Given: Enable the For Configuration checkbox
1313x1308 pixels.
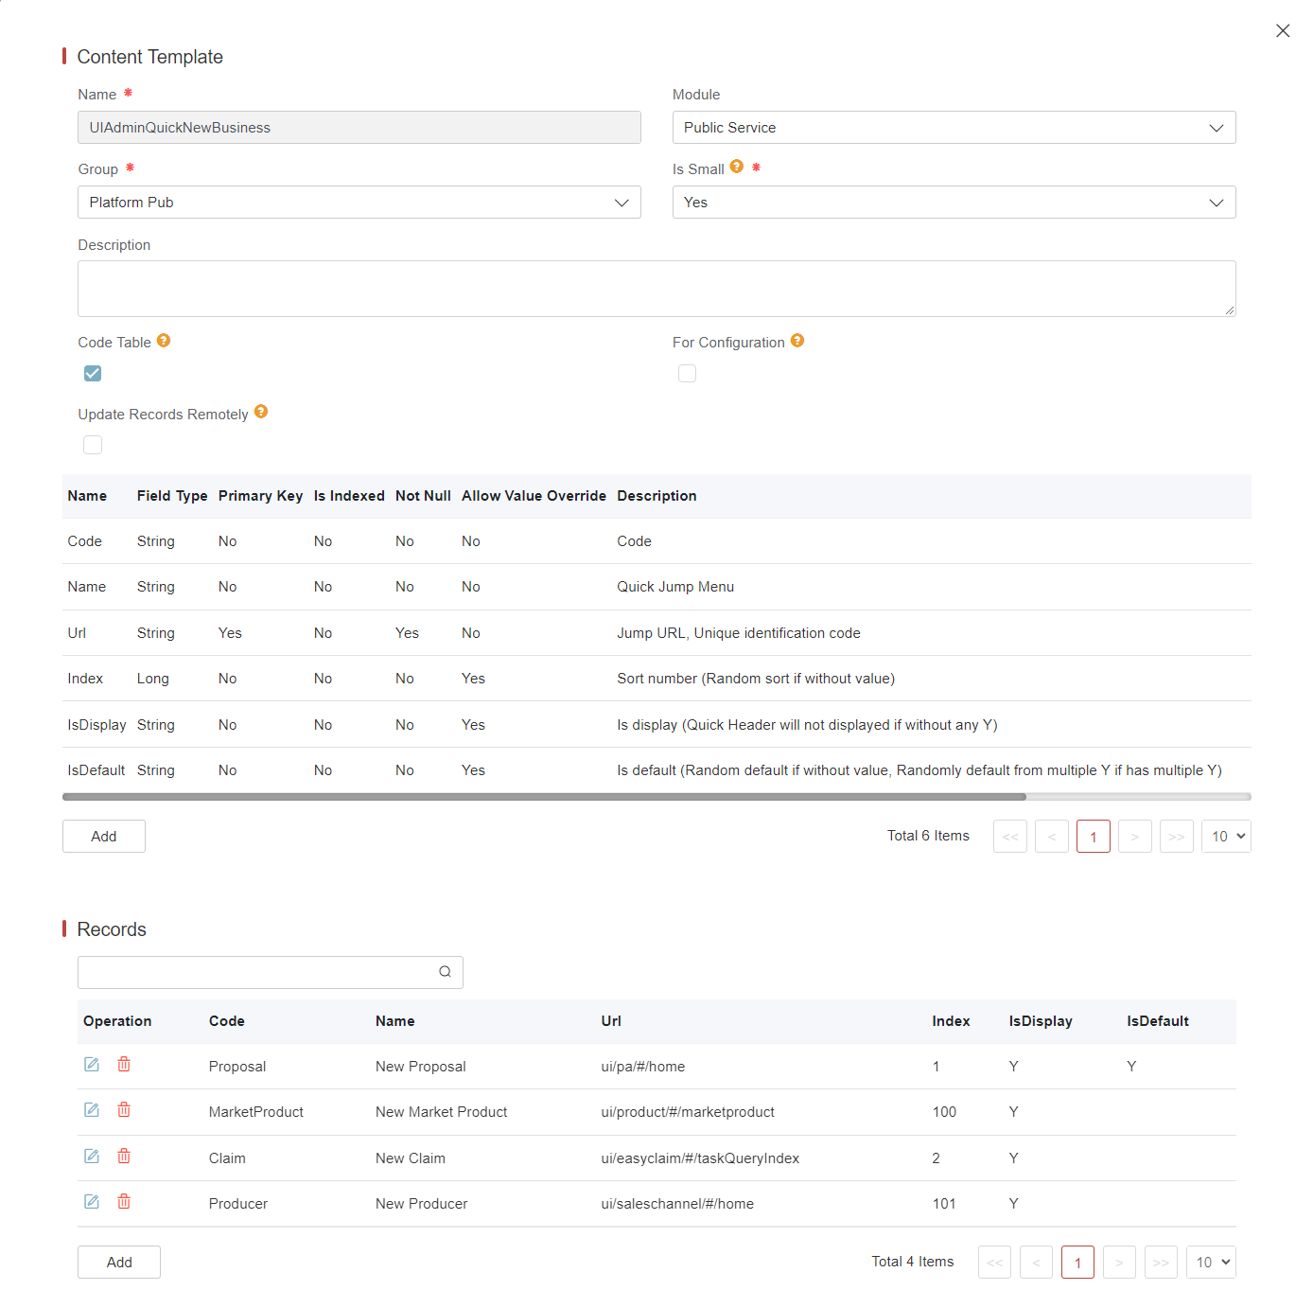Looking at the screenshot, I should 688,374.
